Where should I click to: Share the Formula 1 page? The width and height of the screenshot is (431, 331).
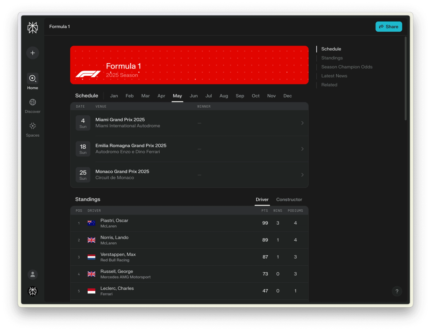point(389,27)
